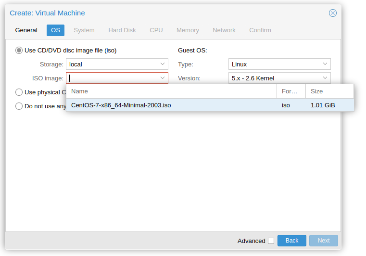This screenshot has height=256, width=366.
Task: Switch to the General tab
Action: 26,30
